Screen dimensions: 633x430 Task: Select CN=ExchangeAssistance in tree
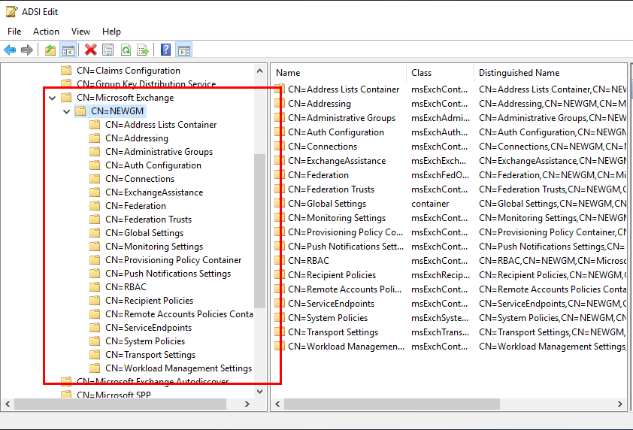154,192
